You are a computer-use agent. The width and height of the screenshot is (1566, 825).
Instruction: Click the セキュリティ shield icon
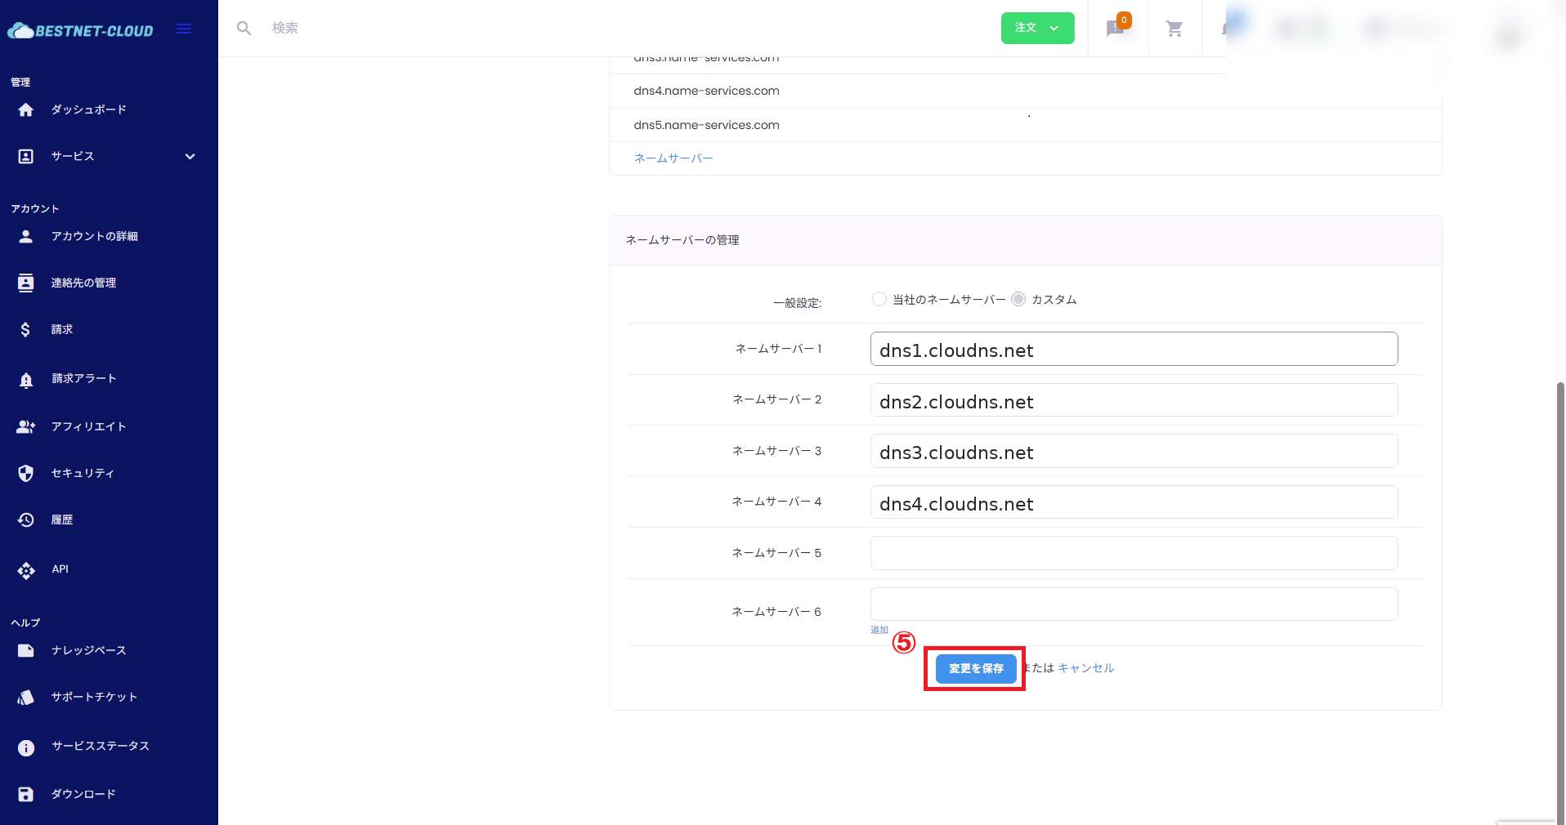point(26,474)
